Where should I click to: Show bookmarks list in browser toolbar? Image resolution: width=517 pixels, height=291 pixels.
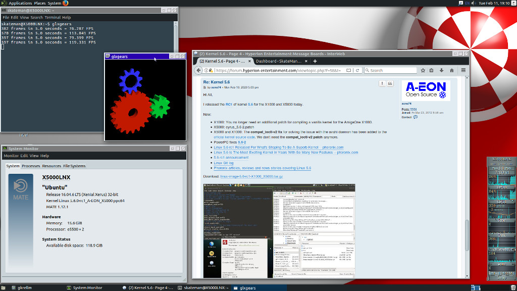click(432, 70)
